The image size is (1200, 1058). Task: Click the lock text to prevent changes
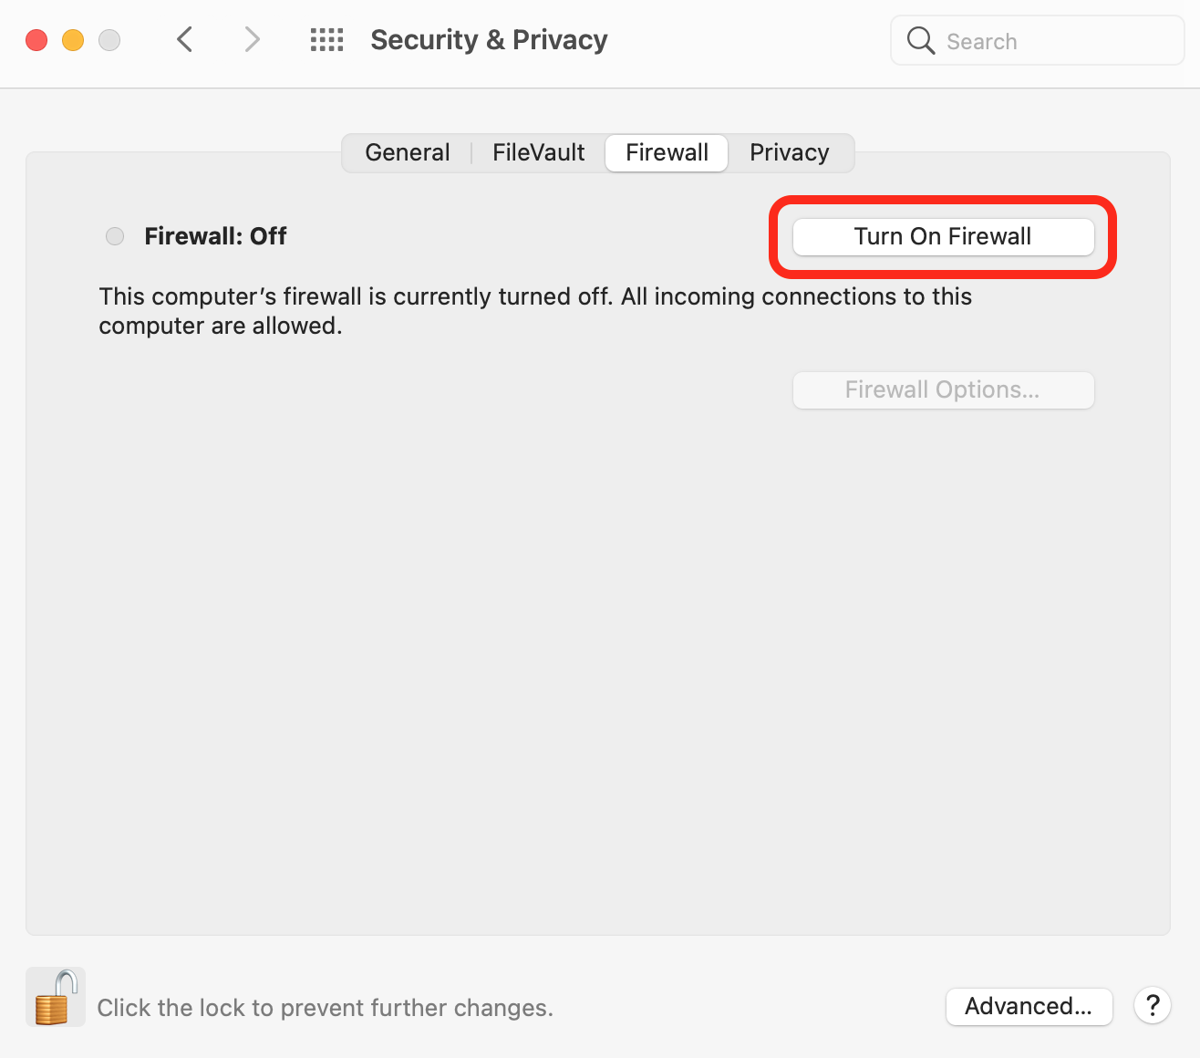tap(325, 1008)
